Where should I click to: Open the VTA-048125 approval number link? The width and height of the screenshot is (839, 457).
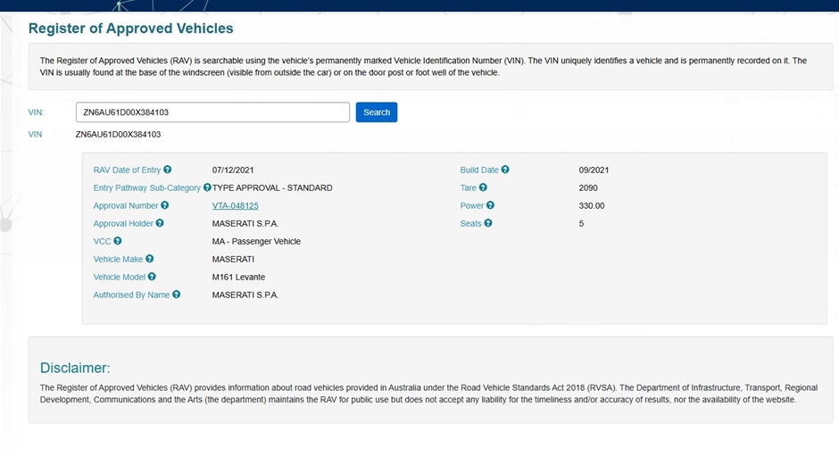pyautogui.click(x=235, y=205)
